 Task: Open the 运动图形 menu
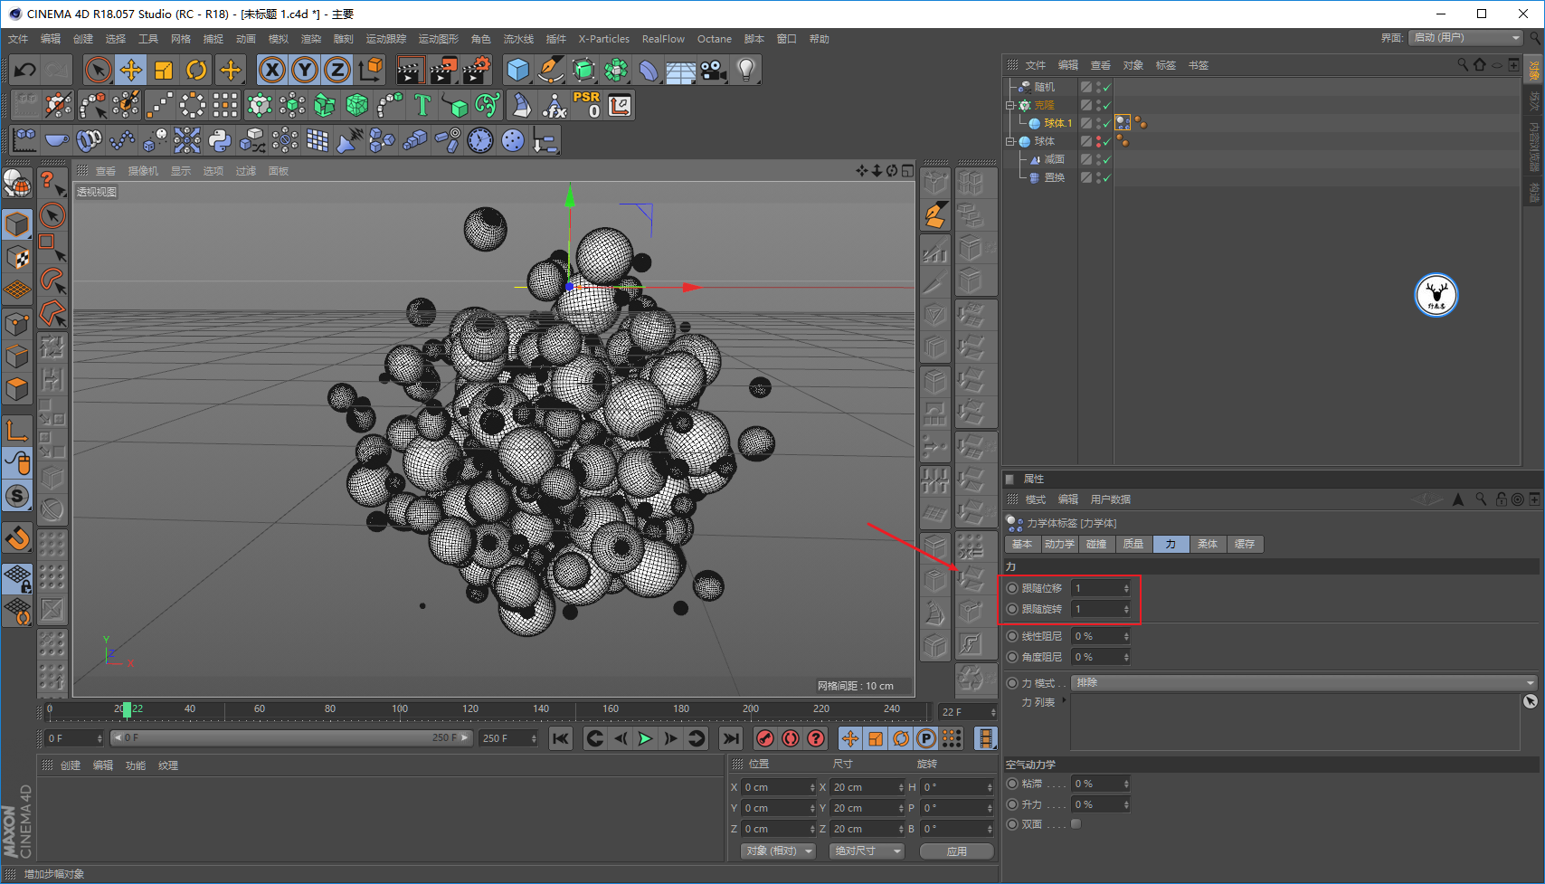[438, 39]
